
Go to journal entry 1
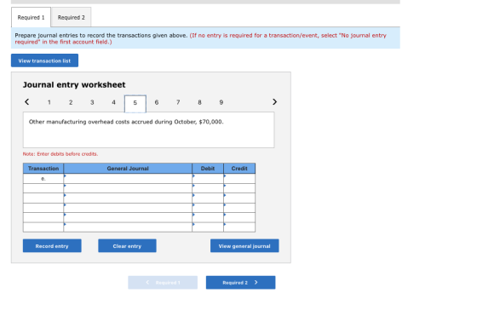coord(49,102)
